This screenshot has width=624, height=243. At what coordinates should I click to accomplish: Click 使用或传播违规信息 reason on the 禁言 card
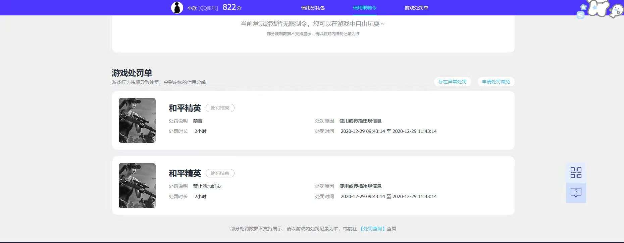360,121
